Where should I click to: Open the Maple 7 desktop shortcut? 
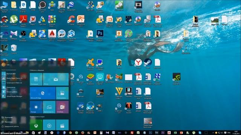click(x=33, y=20)
